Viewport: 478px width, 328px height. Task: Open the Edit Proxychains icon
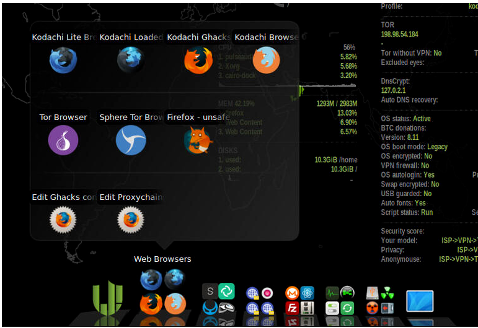pyautogui.click(x=131, y=220)
